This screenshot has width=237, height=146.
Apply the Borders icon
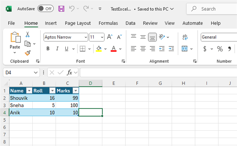pos(83,49)
